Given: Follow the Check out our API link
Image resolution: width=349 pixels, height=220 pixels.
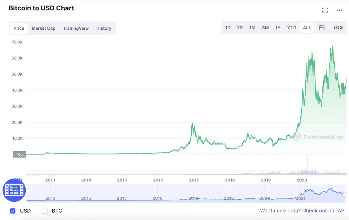Looking at the screenshot, I should (x=324, y=211).
